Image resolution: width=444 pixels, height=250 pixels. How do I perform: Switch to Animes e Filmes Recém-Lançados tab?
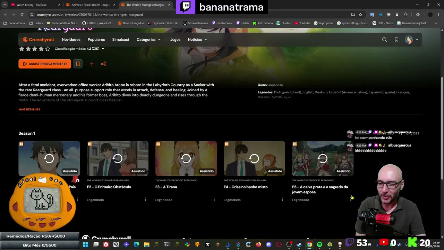(x=91, y=5)
